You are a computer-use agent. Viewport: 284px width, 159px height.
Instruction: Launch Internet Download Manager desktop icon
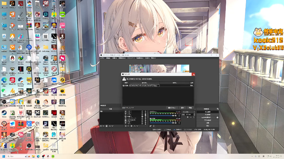pyautogui.click(x=21, y=59)
